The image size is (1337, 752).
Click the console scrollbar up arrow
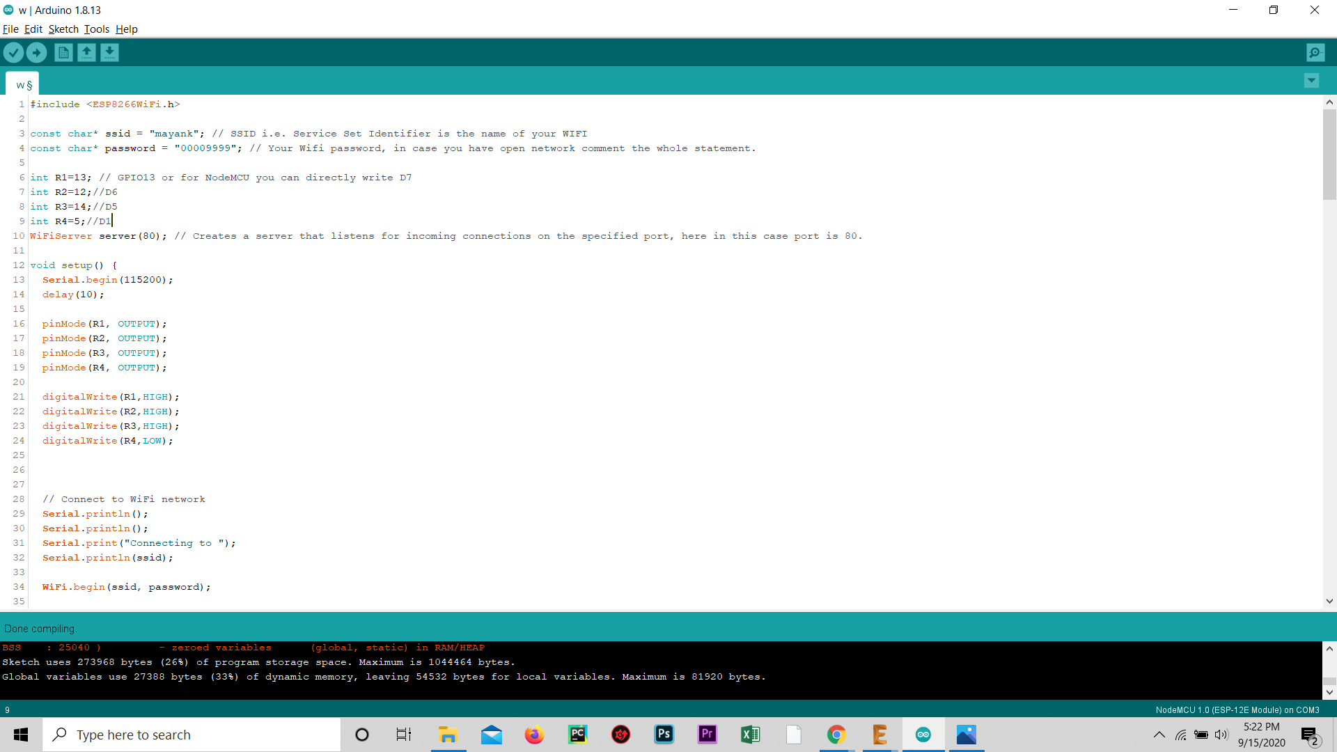click(1329, 648)
